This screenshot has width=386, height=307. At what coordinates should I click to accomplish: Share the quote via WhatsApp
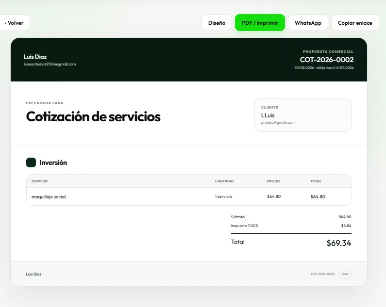[x=308, y=23]
